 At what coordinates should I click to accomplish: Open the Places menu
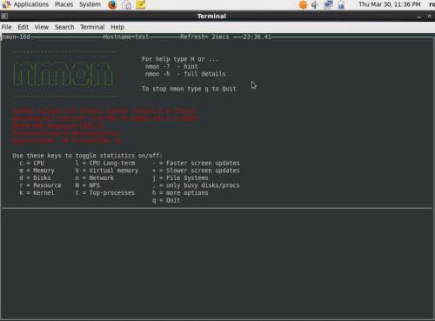click(x=64, y=4)
